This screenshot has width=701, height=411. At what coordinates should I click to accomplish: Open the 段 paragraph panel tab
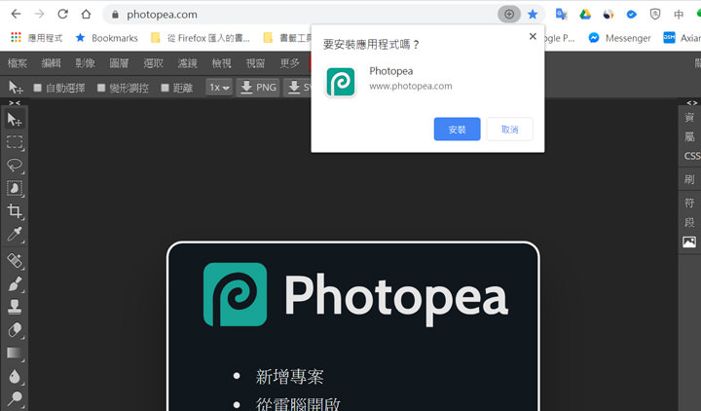pyautogui.click(x=689, y=222)
